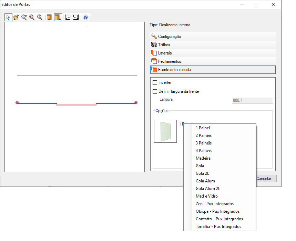Click the highlighted second door view icon

point(58,17)
